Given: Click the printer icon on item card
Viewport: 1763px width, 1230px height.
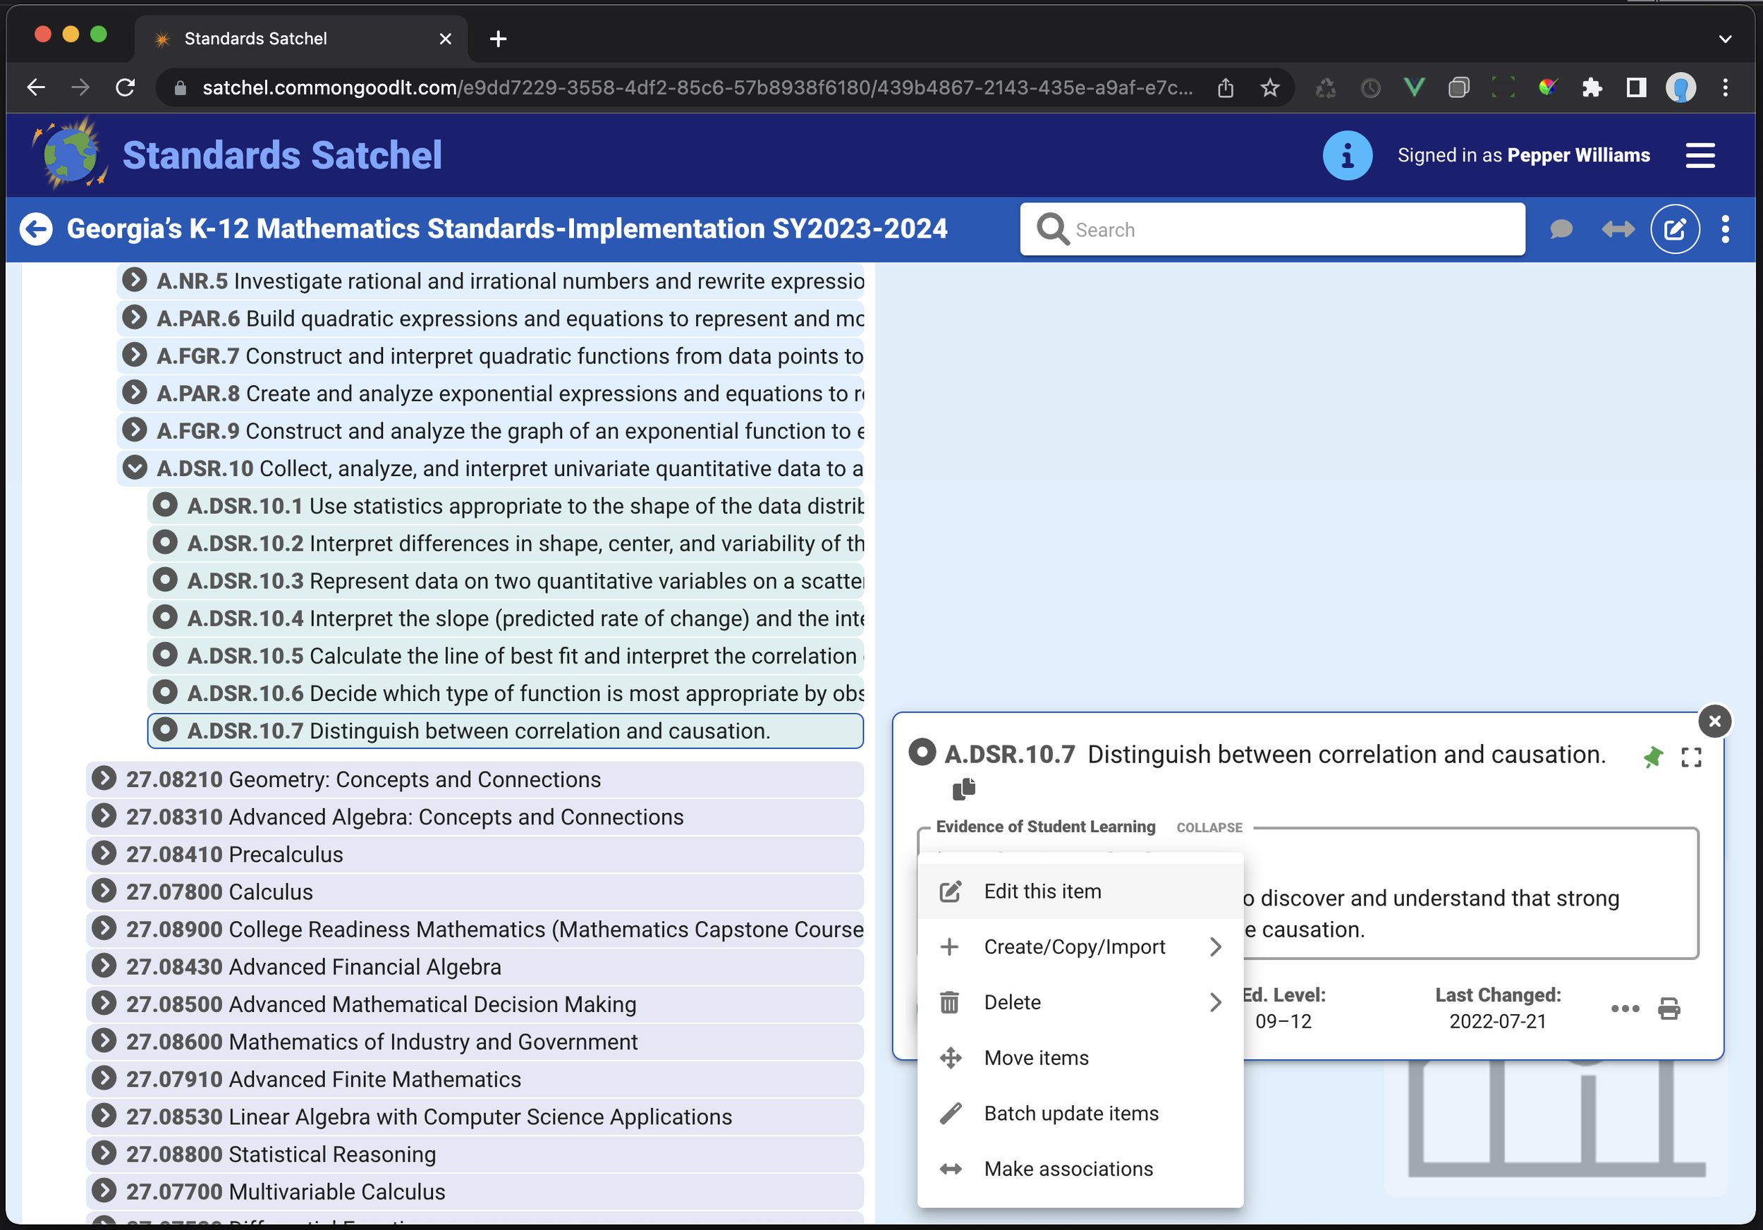Looking at the screenshot, I should [x=1669, y=1008].
